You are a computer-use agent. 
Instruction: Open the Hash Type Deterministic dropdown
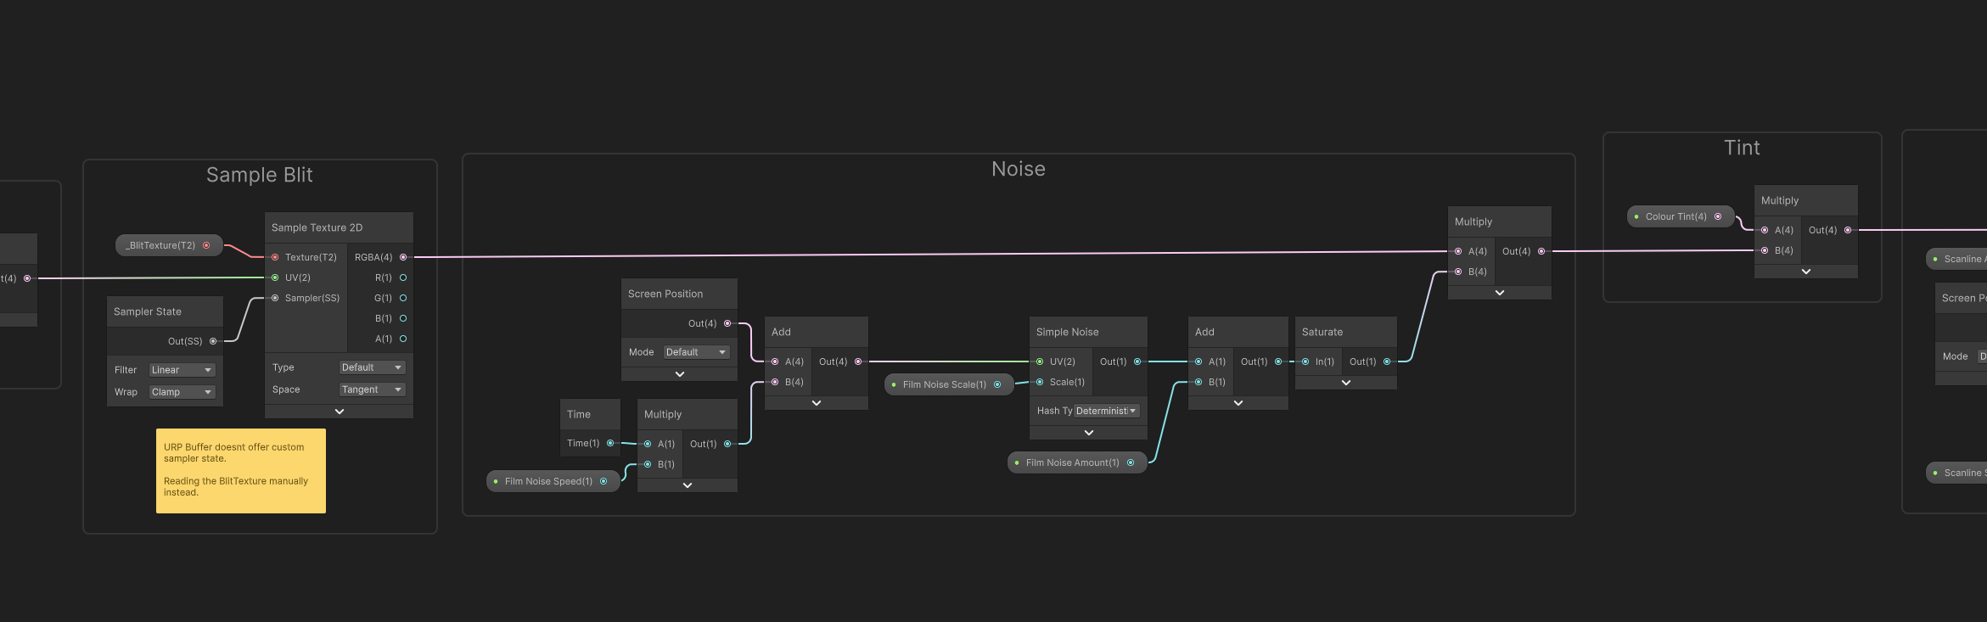coord(1106,411)
